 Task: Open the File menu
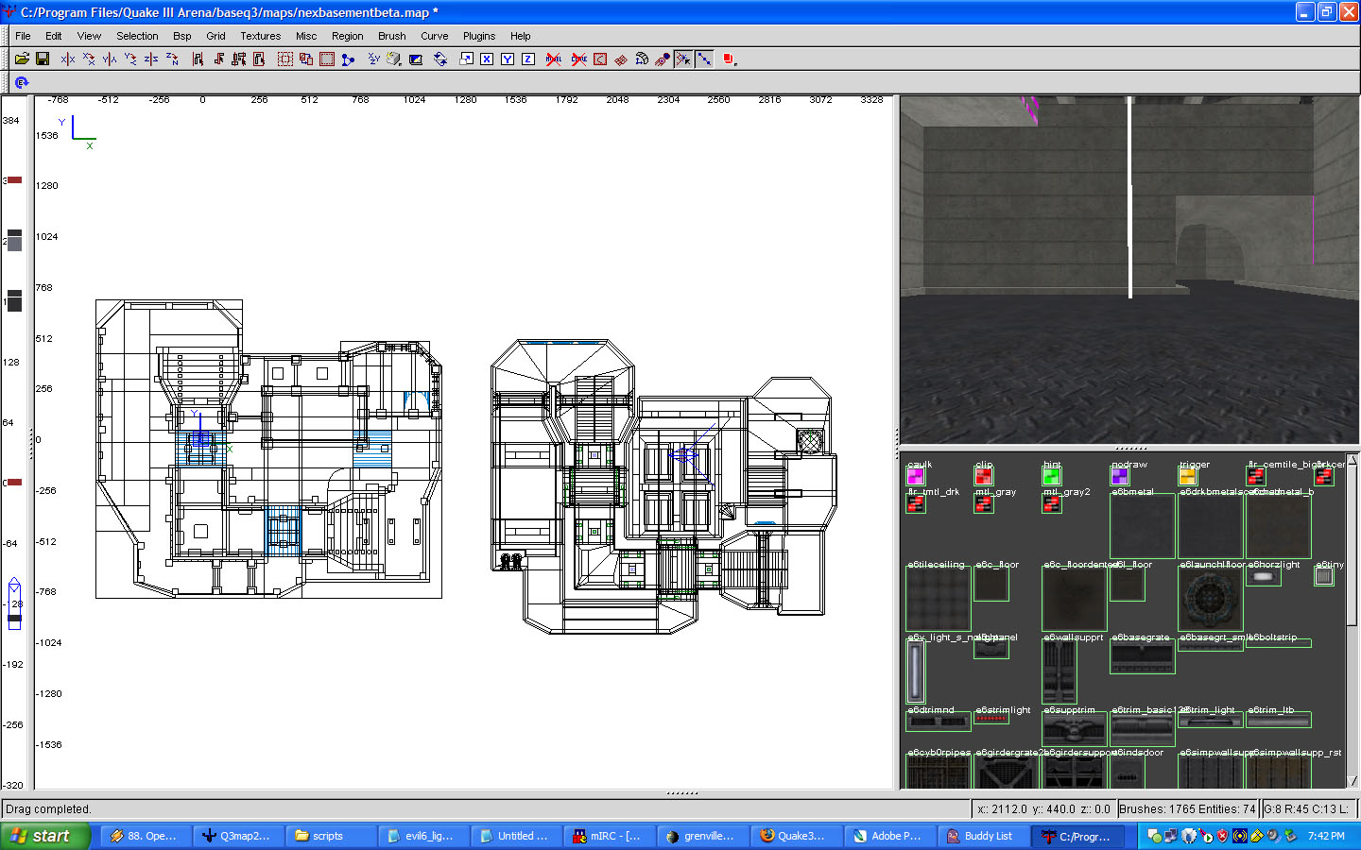click(x=23, y=36)
